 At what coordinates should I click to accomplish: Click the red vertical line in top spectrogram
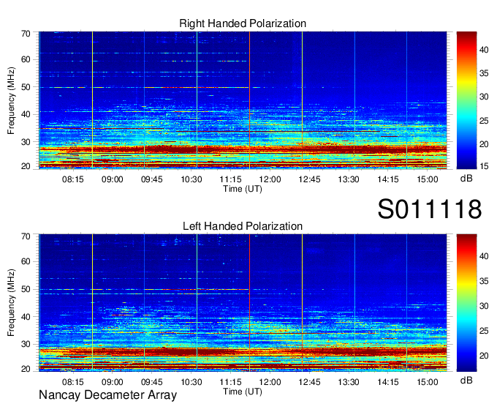click(x=249, y=100)
